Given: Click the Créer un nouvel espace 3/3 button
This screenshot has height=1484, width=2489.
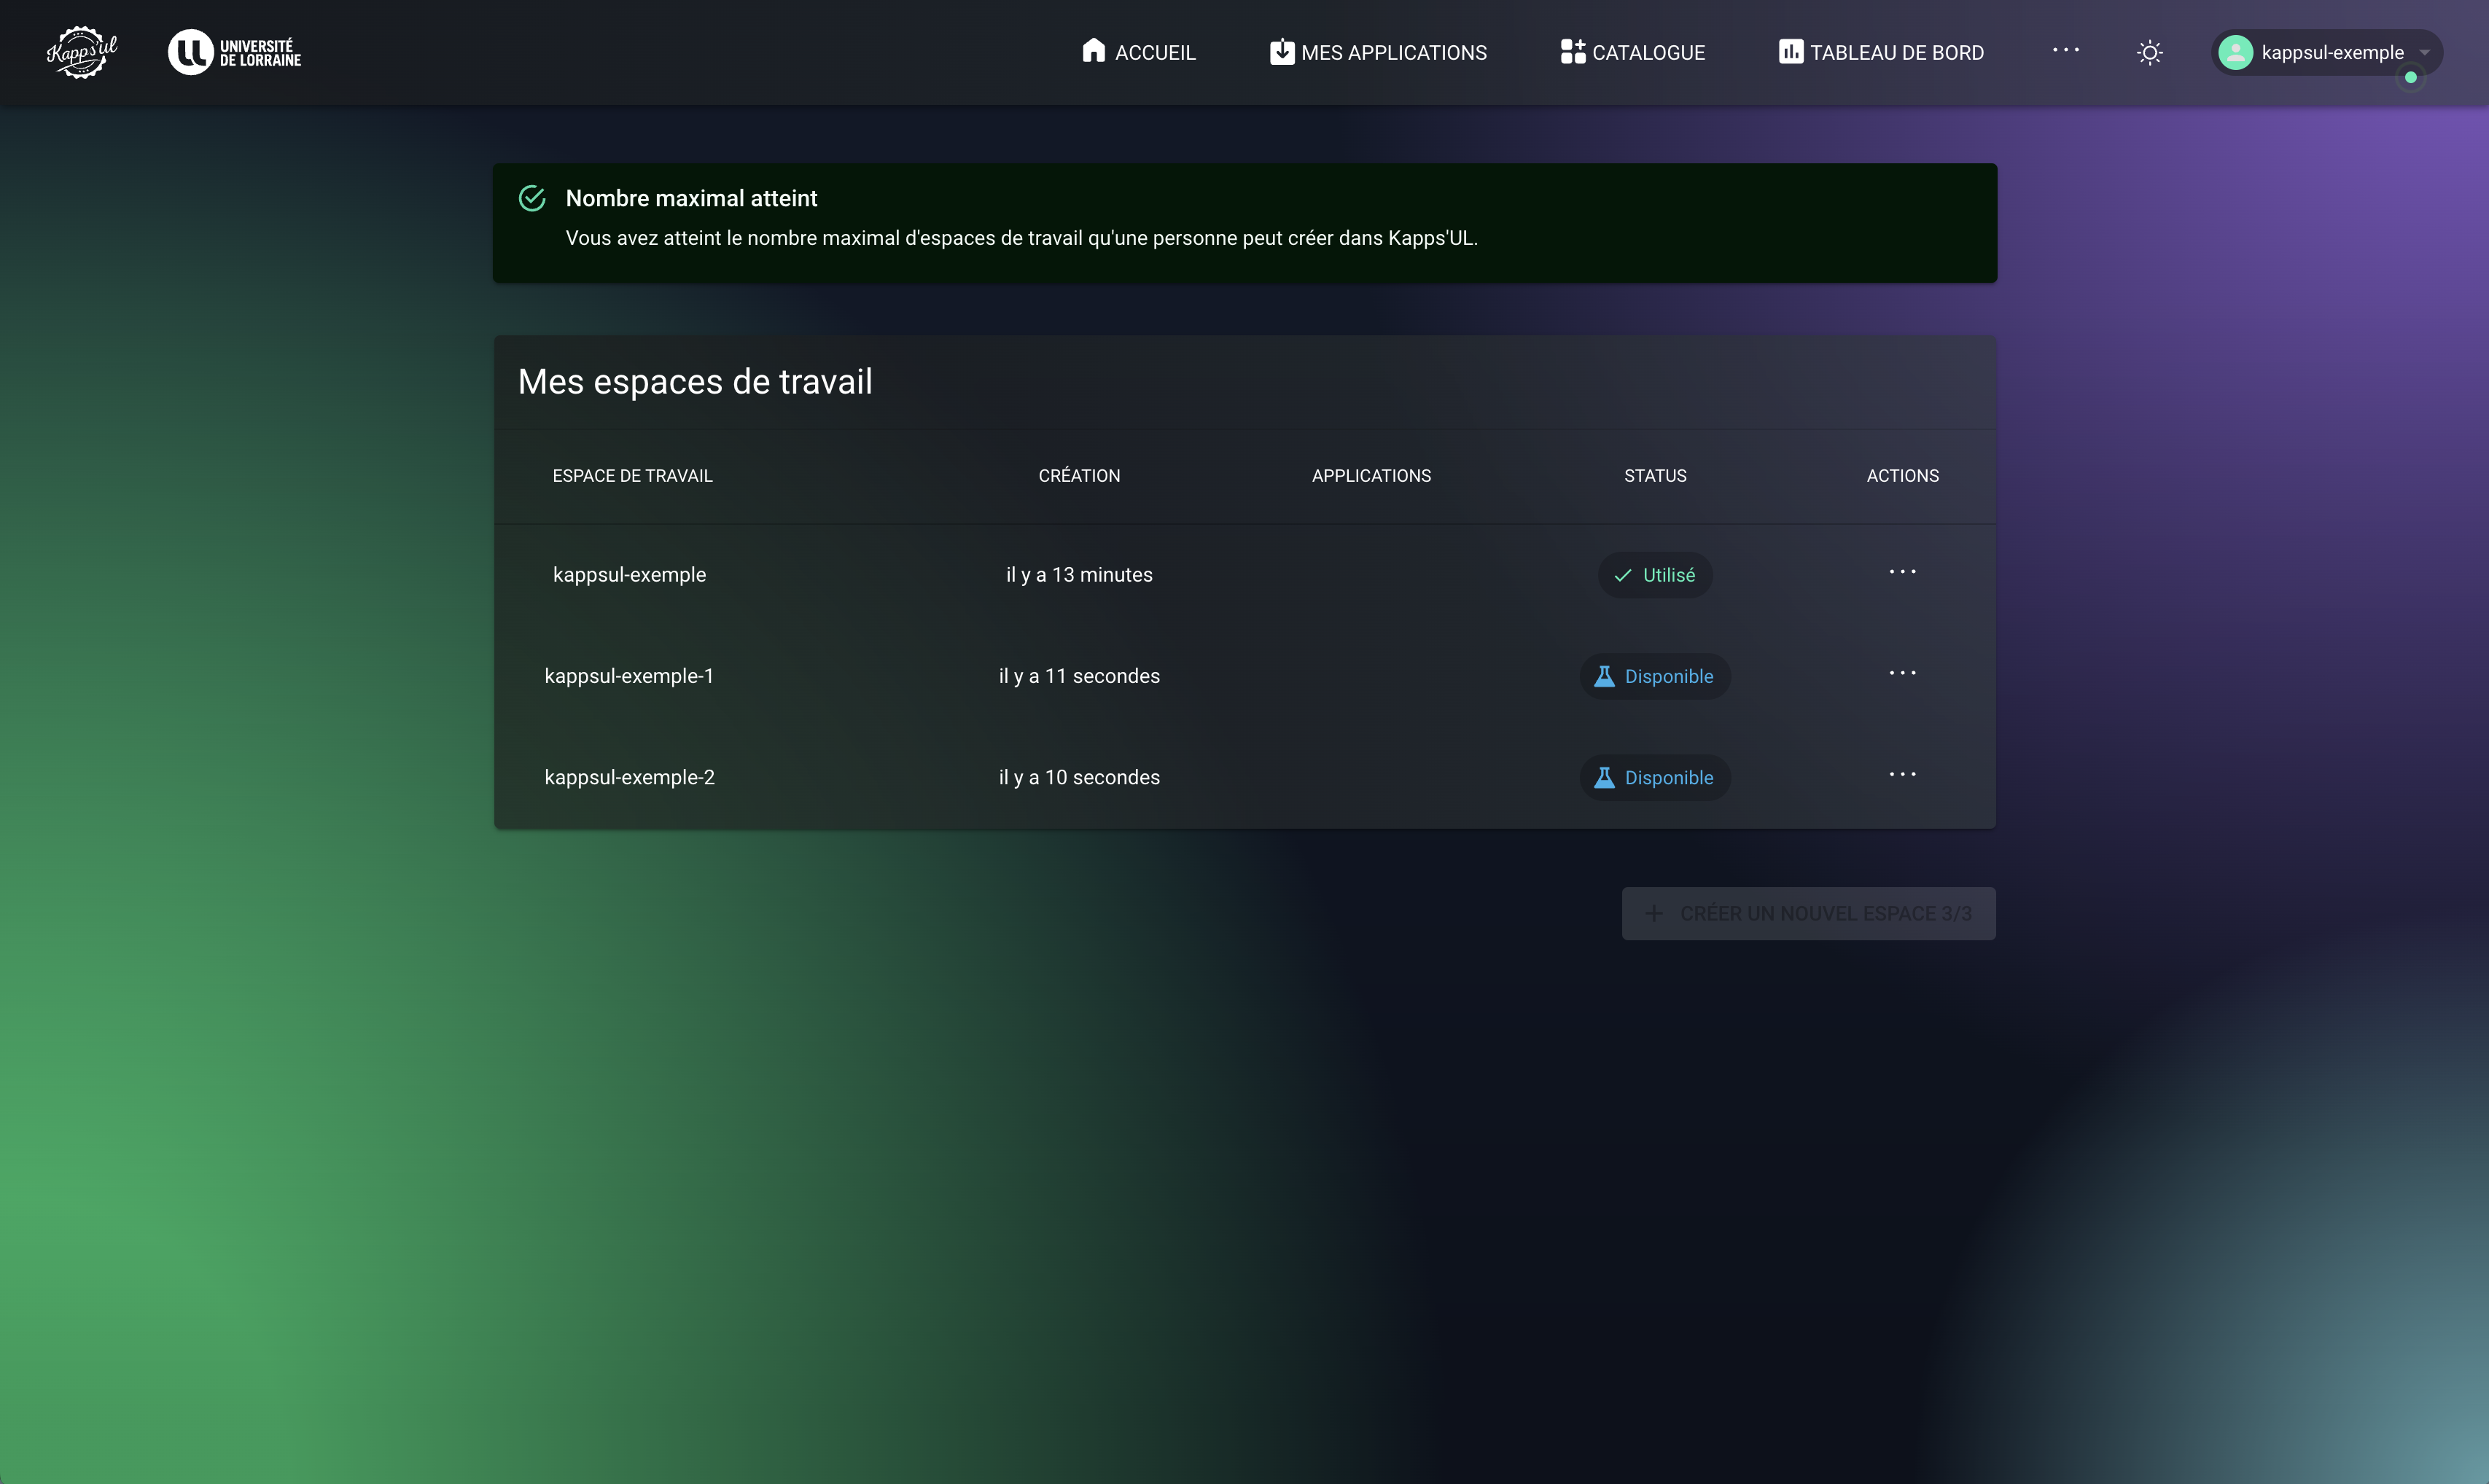Looking at the screenshot, I should pos(1808,913).
